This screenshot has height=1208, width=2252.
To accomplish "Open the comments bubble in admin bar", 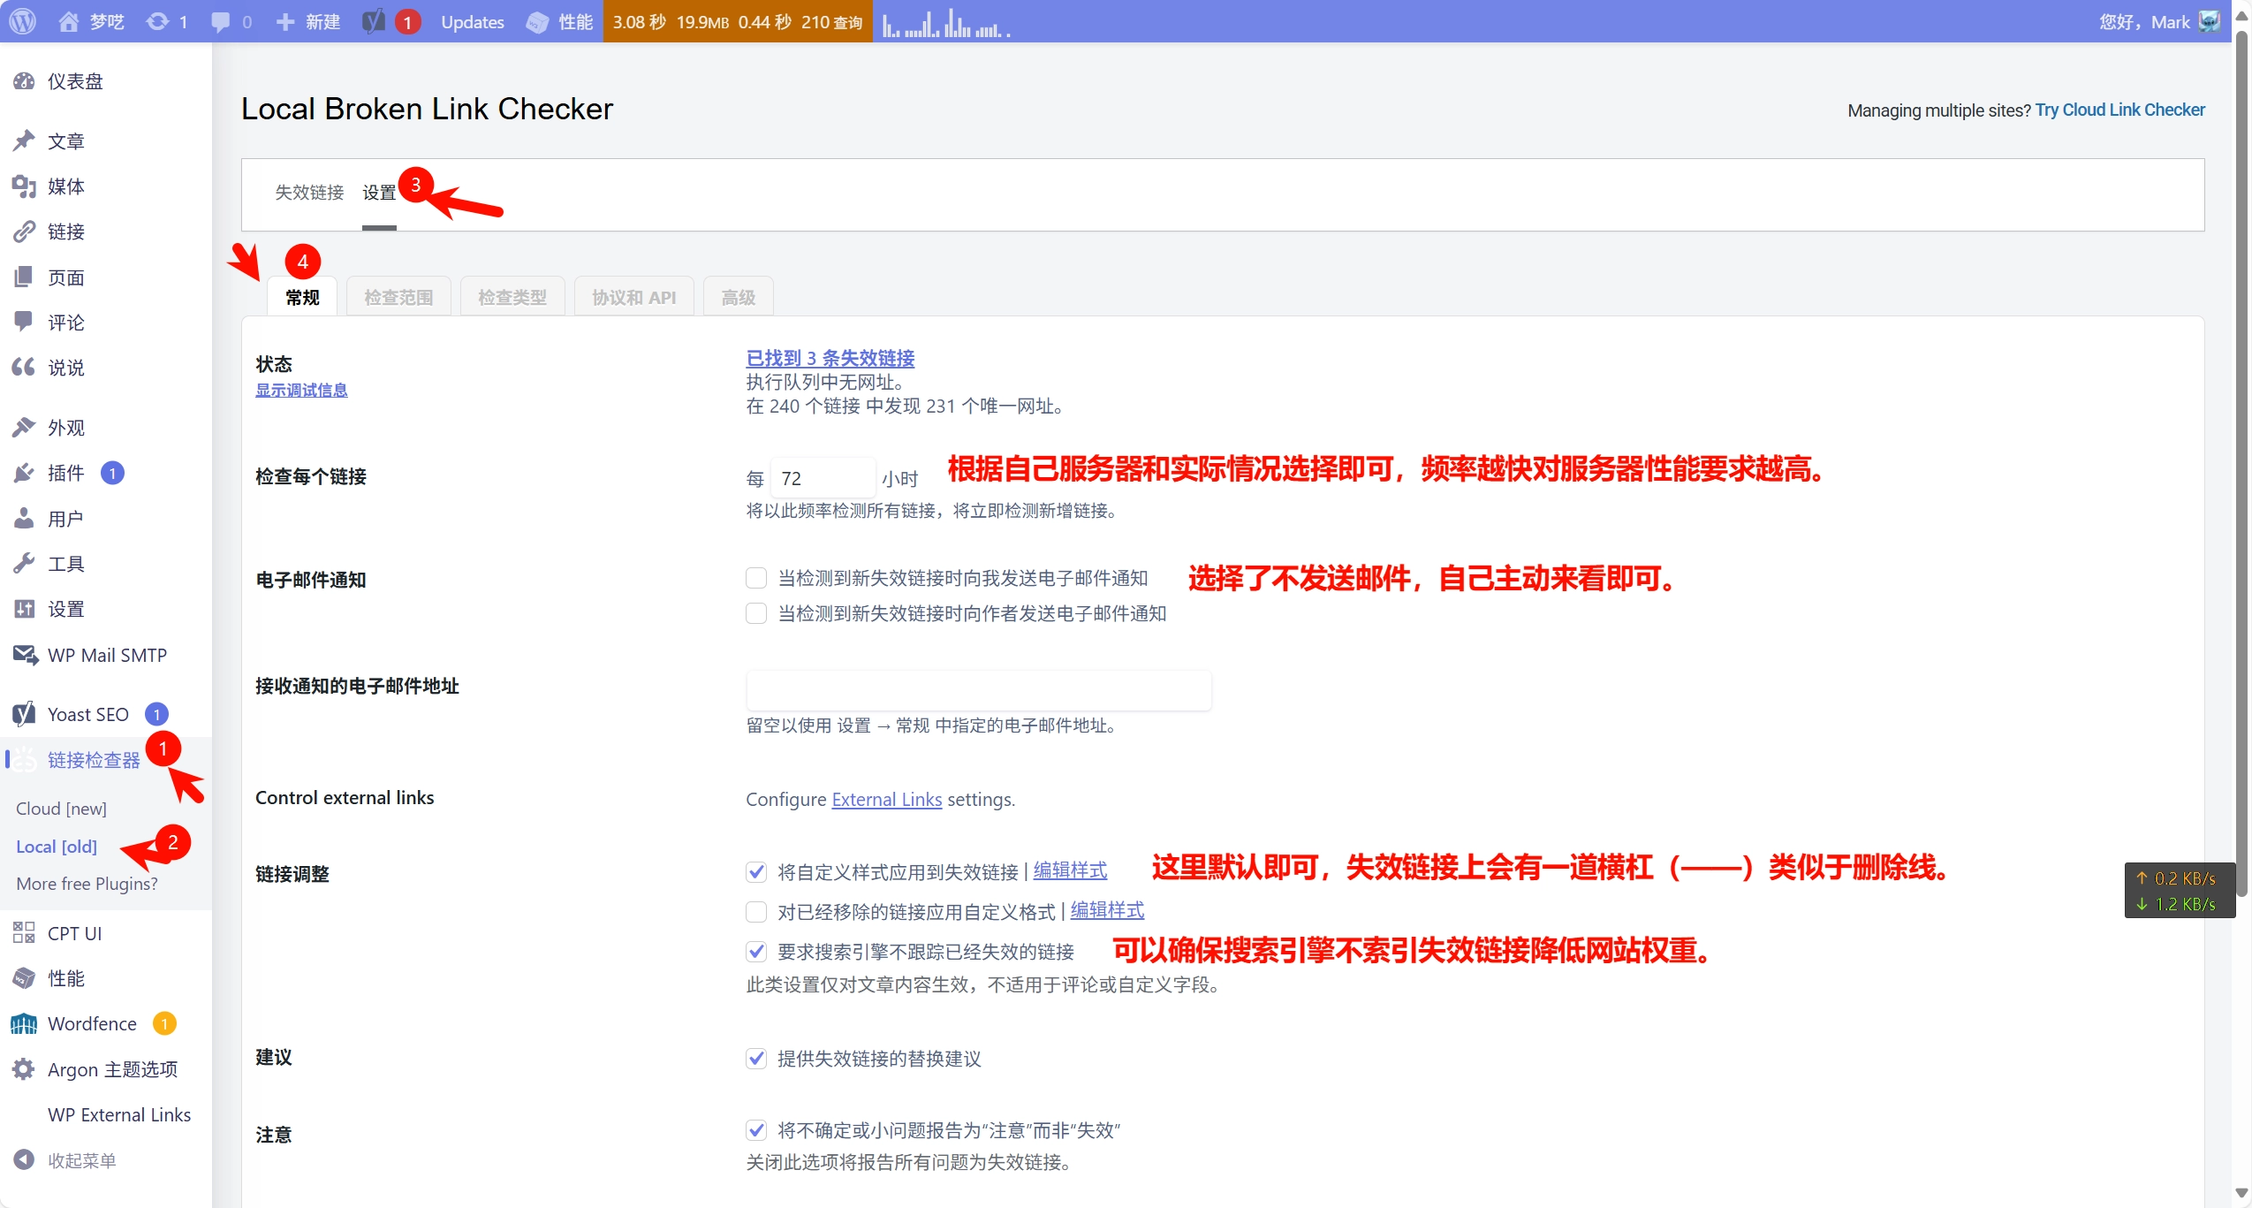I will tap(221, 22).
